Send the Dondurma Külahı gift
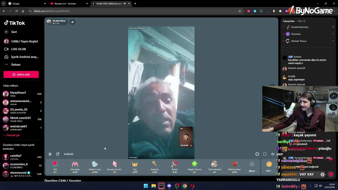Screen dimensions: 338x190 115,167
